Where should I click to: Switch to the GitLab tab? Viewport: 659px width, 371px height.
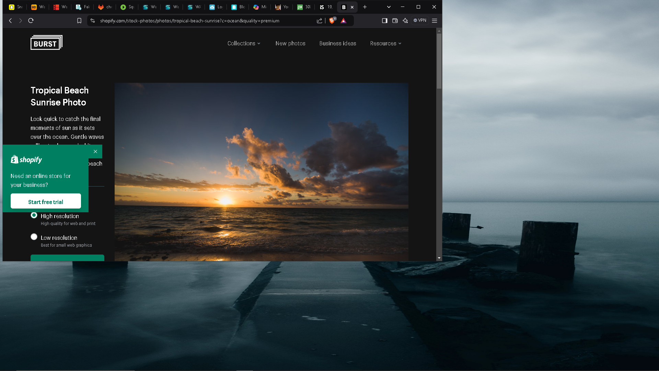105,7
